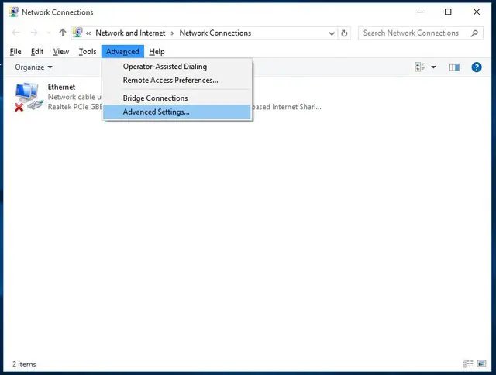Open Advanced Settings entry
Viewport: 496px width, 375px height.
point(177,112)
